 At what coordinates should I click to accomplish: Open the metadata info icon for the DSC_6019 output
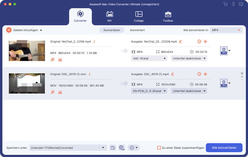coord(199,74)
